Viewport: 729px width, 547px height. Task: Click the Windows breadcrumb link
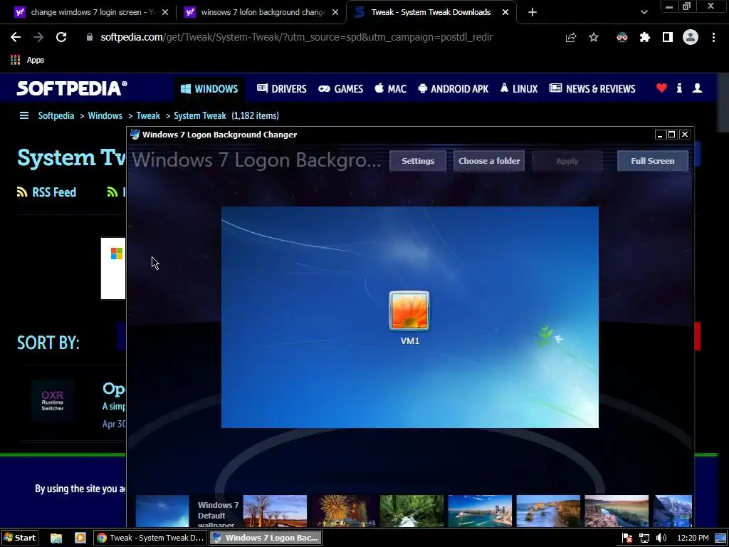coord(105,116)
